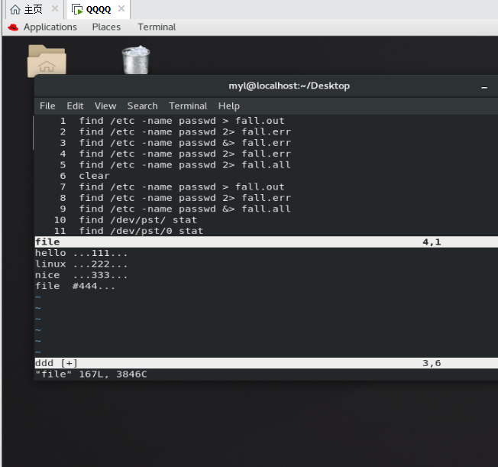Viewport: 498px width, 467px height.
Task: Click the 'clear' command on line 6
Action: [x=94, y=176]
